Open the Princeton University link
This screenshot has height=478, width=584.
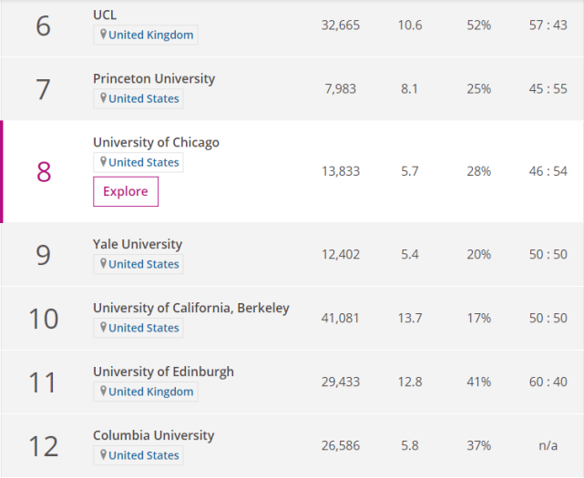pos(154,78)
